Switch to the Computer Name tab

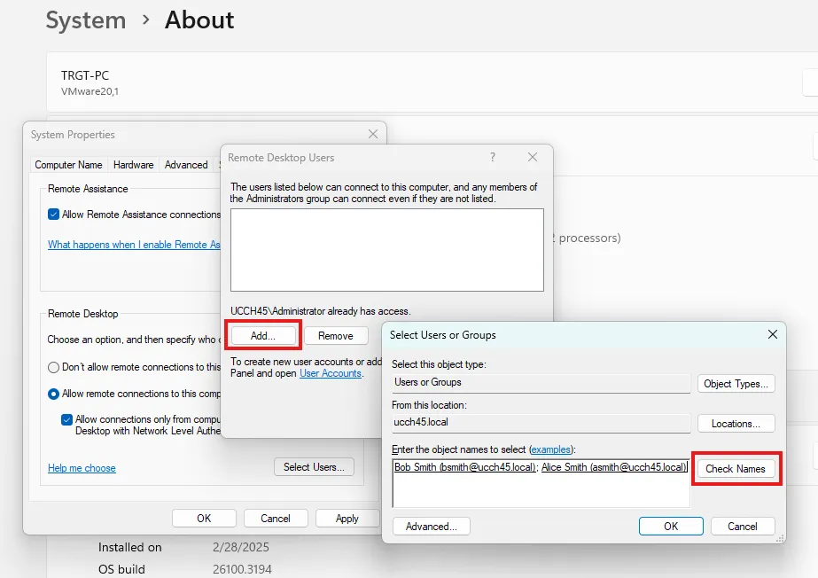click(68, 165)
